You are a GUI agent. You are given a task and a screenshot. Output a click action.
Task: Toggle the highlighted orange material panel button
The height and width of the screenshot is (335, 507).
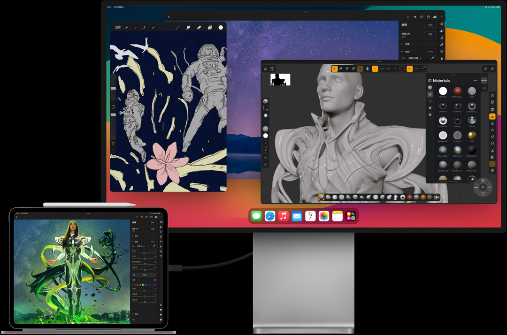click(x=492, y=116)
